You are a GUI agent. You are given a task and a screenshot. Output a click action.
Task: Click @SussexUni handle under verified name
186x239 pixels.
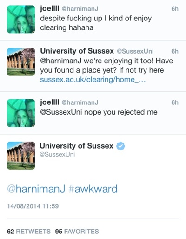click(x=57, y=154)
